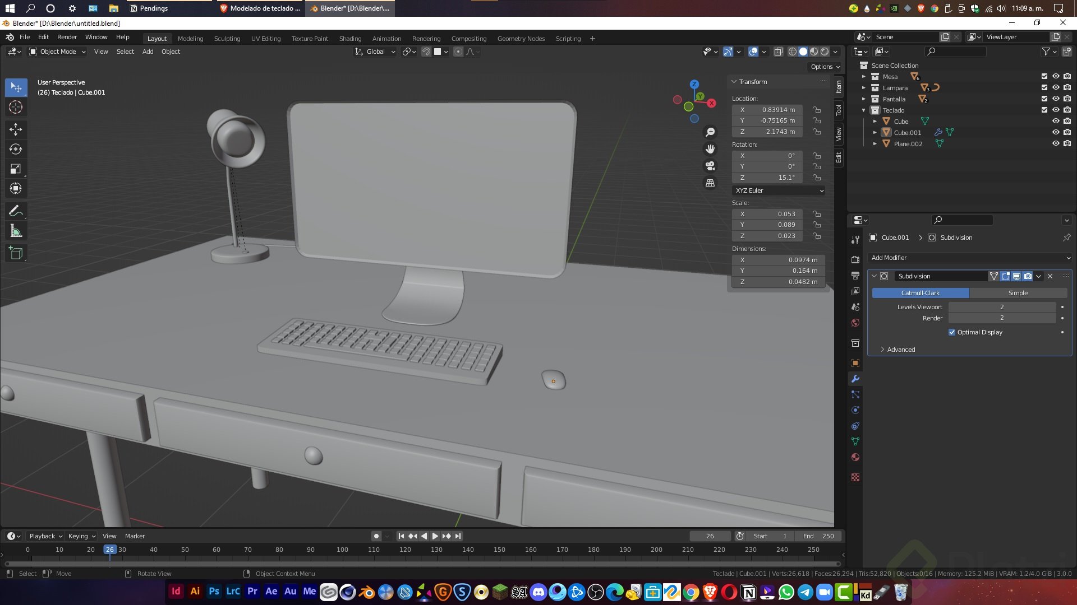
Task: Expand the Advanced subdivision settings
Action: coord(900,350)
